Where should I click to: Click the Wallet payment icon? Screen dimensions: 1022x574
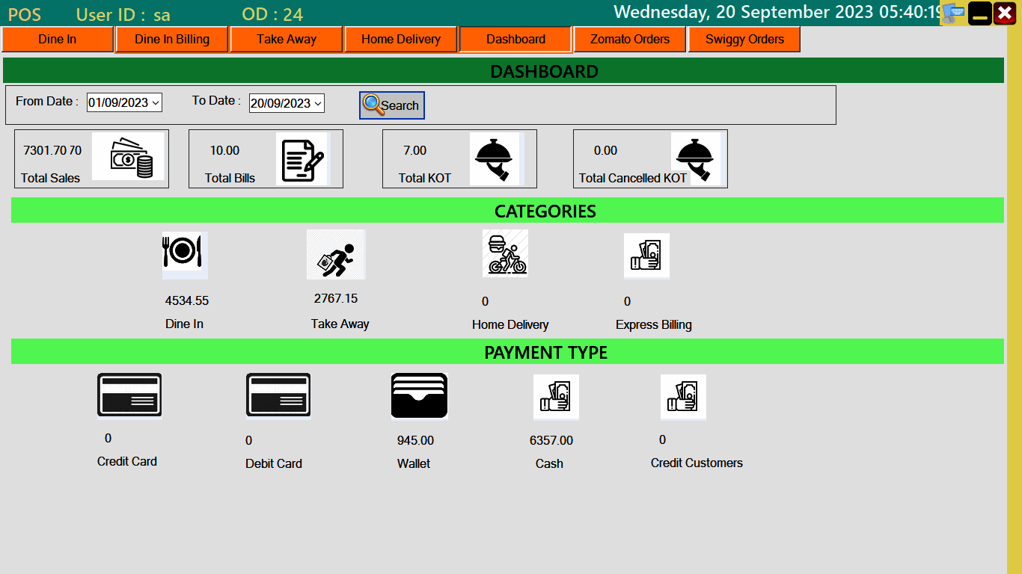tap(418, 396)
